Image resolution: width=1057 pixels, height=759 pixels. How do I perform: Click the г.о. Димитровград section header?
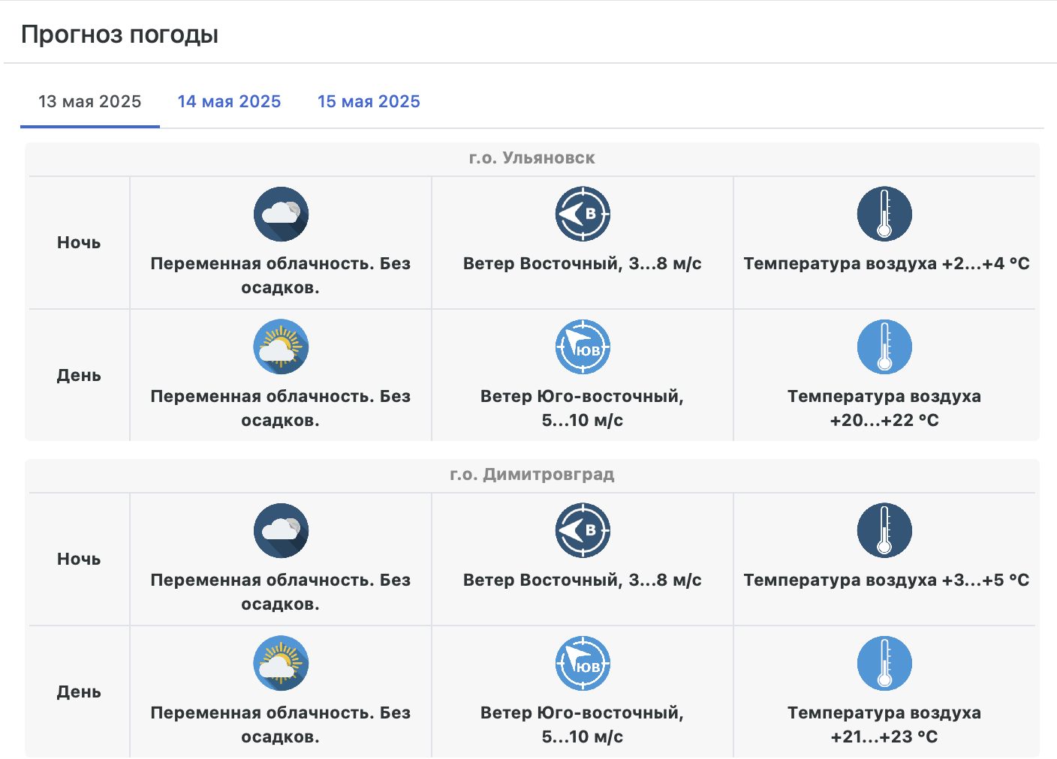click(532, 475)
